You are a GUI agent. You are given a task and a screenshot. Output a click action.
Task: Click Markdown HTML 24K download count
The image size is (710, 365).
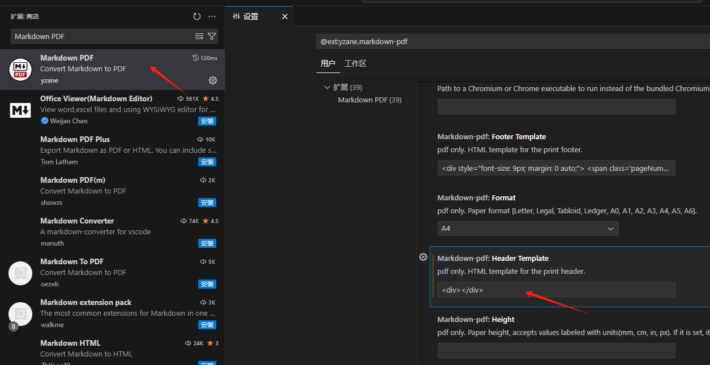(x=195, y=343)
